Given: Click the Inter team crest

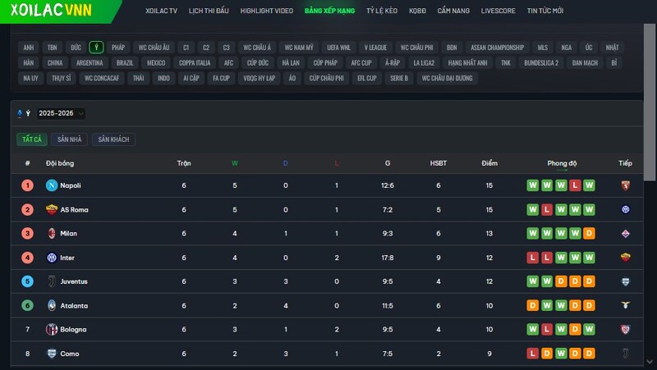Looking at the screenshot, I should (52, 258).
